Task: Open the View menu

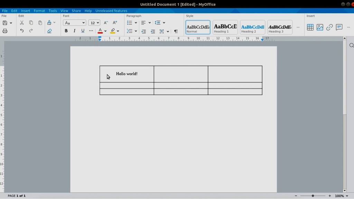Action: (x=64, y=11)
